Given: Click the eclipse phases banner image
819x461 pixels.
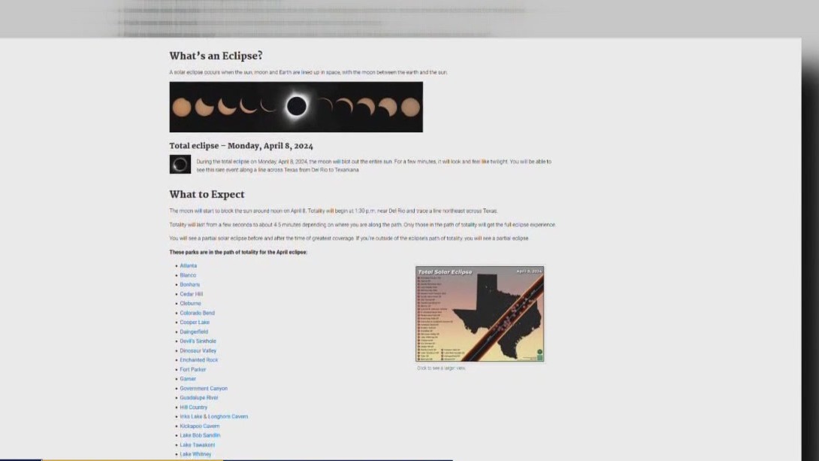Looking at the screenshot, I should point(296,107).
